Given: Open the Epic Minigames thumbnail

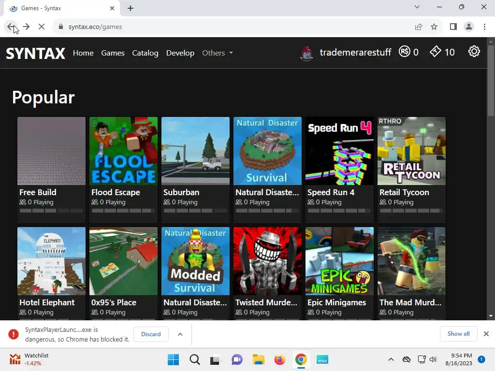Looking at the screenshot, I should pyautogui.click(x=339, y=261).
